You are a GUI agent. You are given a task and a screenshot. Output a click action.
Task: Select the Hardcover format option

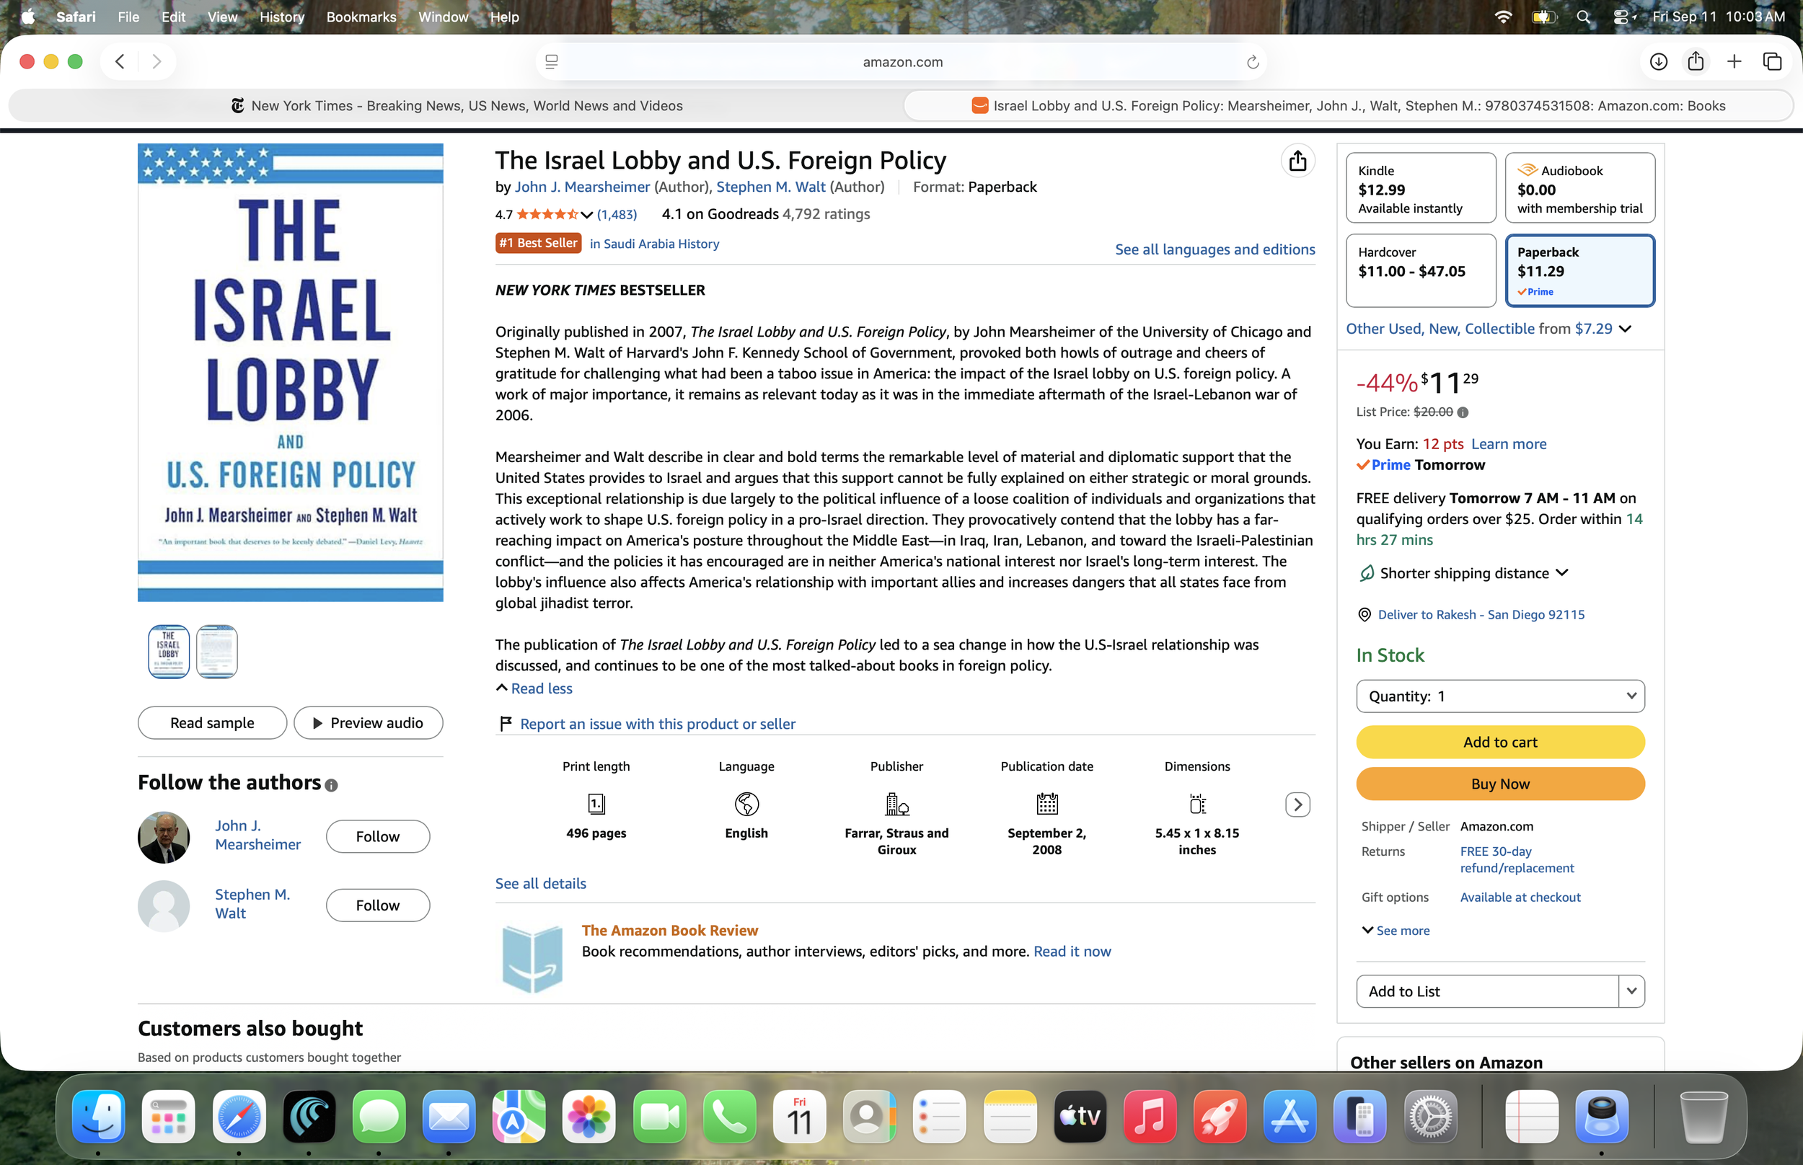point(1420,270)
